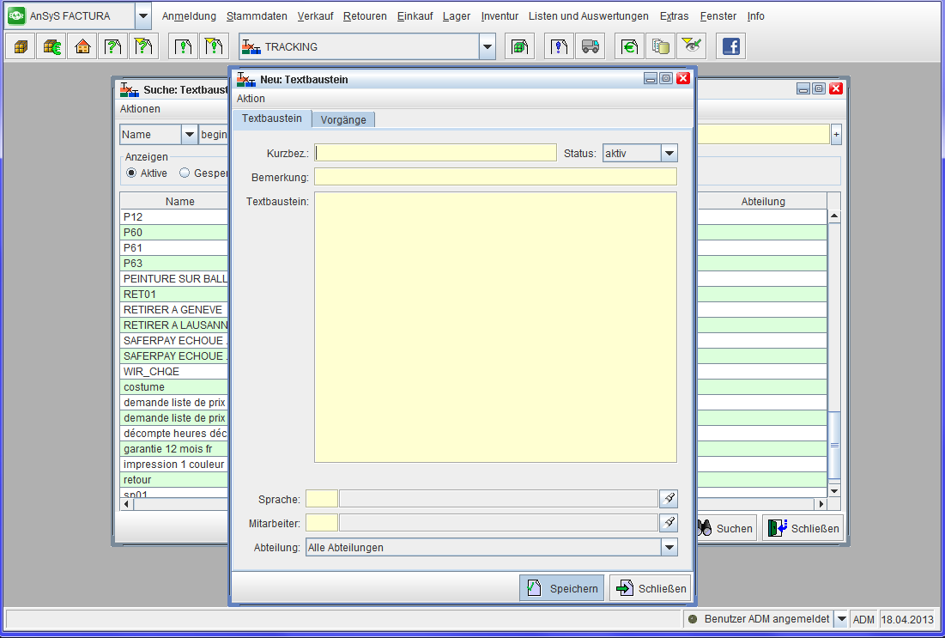
Task: Open the Stammdaten menu
Action: (257, 16)
